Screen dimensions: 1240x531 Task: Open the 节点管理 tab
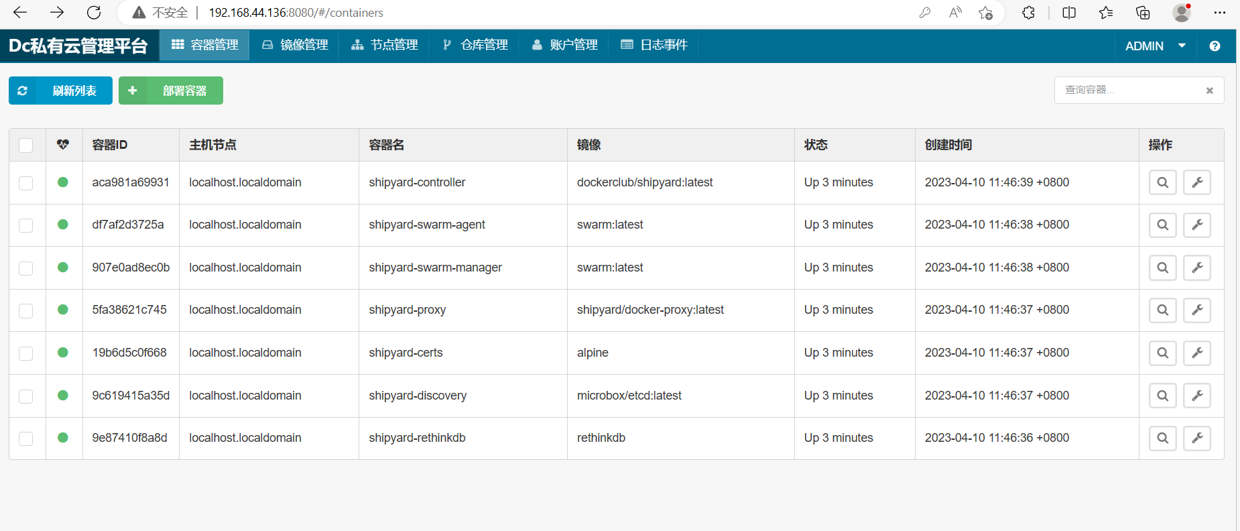point(385,45)
